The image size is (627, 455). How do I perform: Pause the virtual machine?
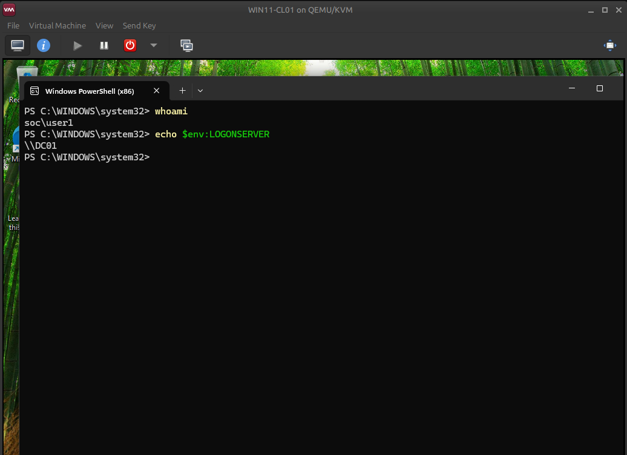click(103, 45)
